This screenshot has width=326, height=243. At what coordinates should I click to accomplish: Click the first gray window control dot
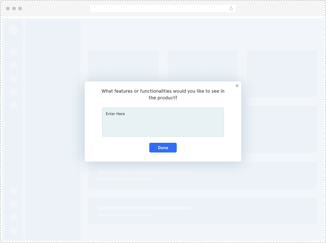coord(8,9)
